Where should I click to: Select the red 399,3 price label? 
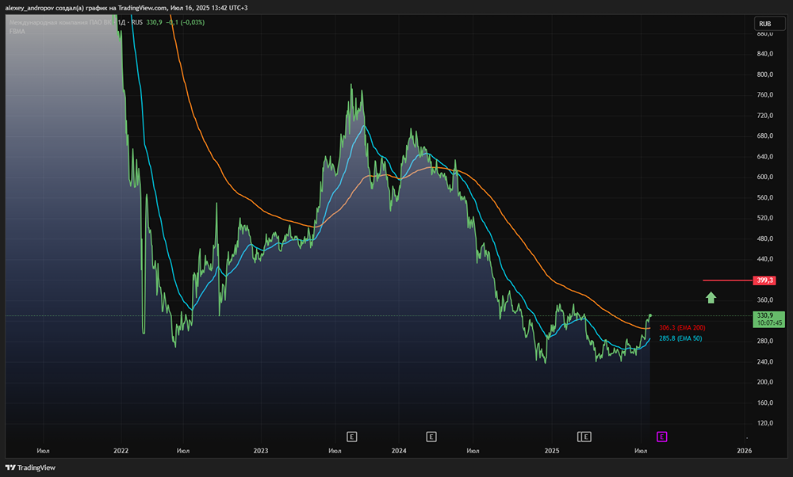[764, 280]
